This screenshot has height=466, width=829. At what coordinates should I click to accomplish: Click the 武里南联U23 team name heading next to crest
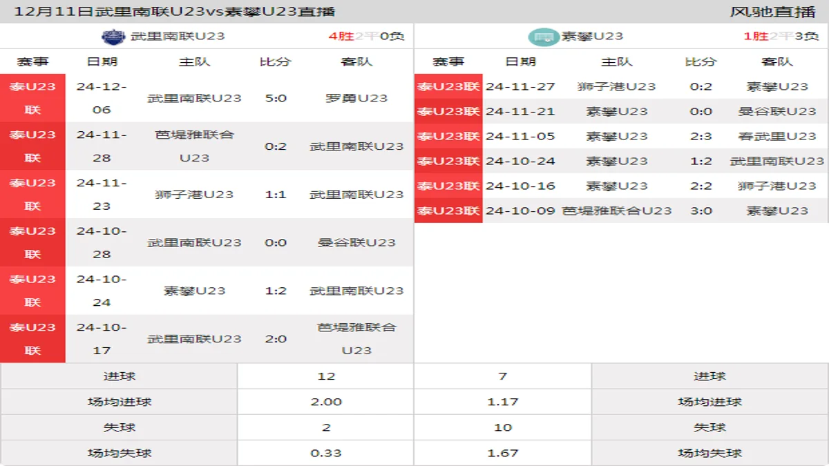click(x=178, y=36)
